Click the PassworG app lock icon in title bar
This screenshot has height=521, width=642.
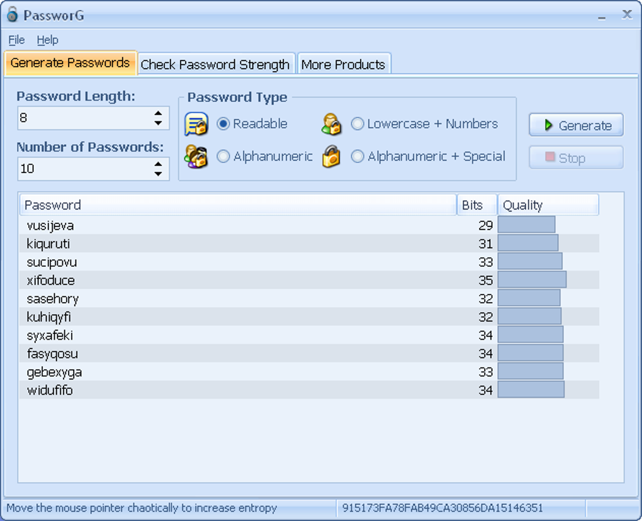coord(13,14)
